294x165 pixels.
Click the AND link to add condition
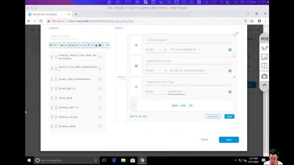183,106
